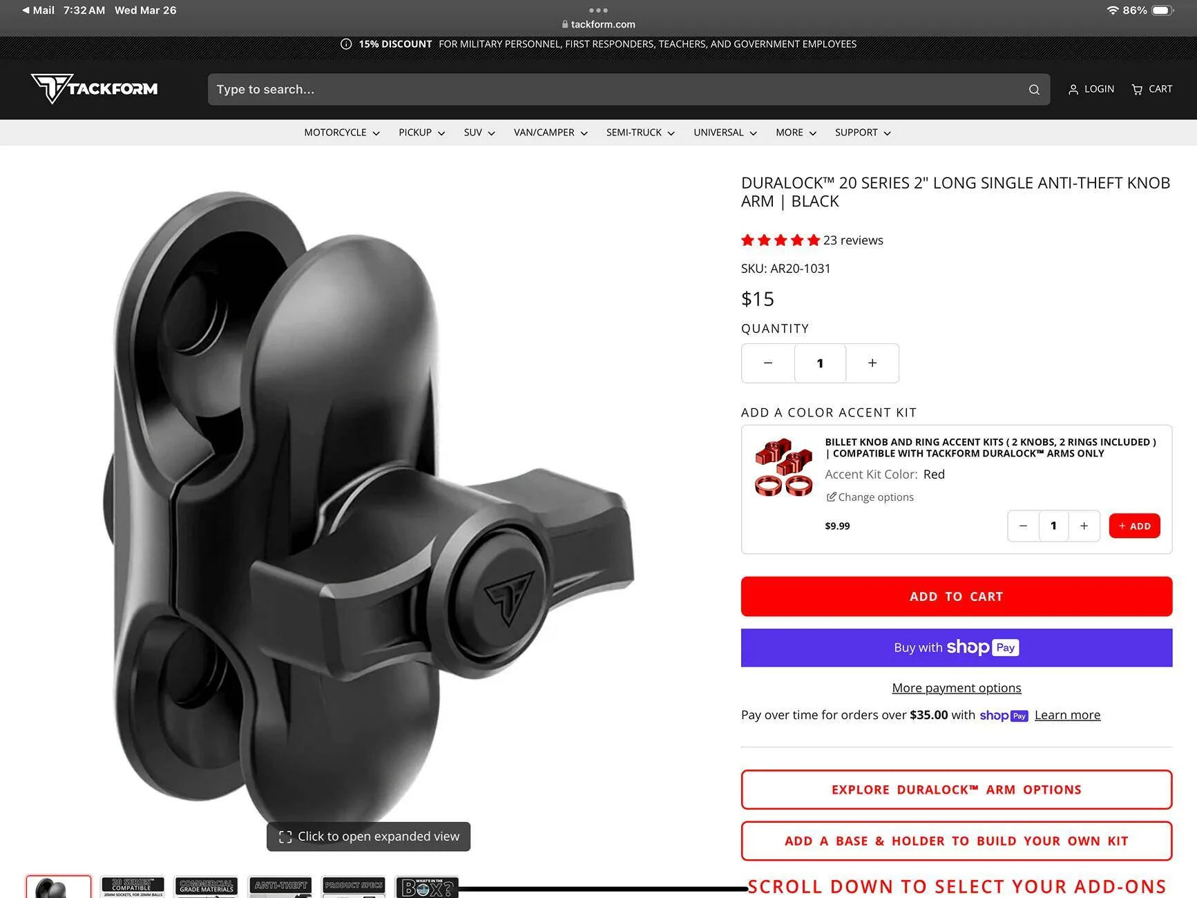
Task: Click Cart text link
Action: [x=1160, y=89]
